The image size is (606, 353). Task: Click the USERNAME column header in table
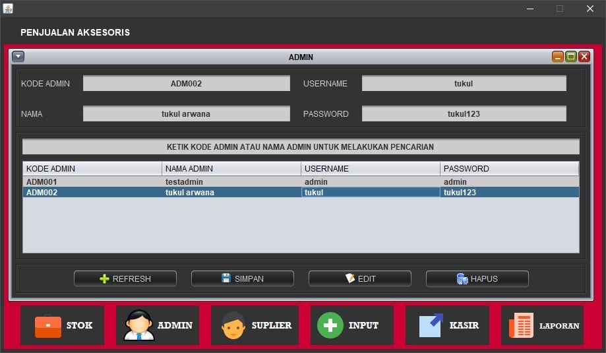[370, 169]
